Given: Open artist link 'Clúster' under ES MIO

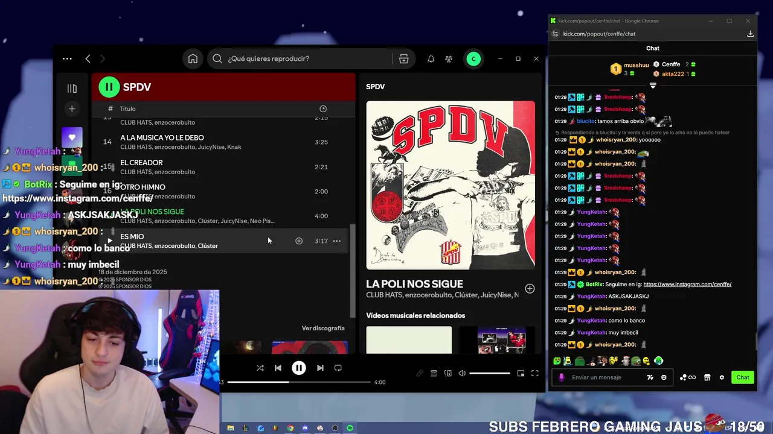Looking at the screenshot, I should (x=208, y=246).
